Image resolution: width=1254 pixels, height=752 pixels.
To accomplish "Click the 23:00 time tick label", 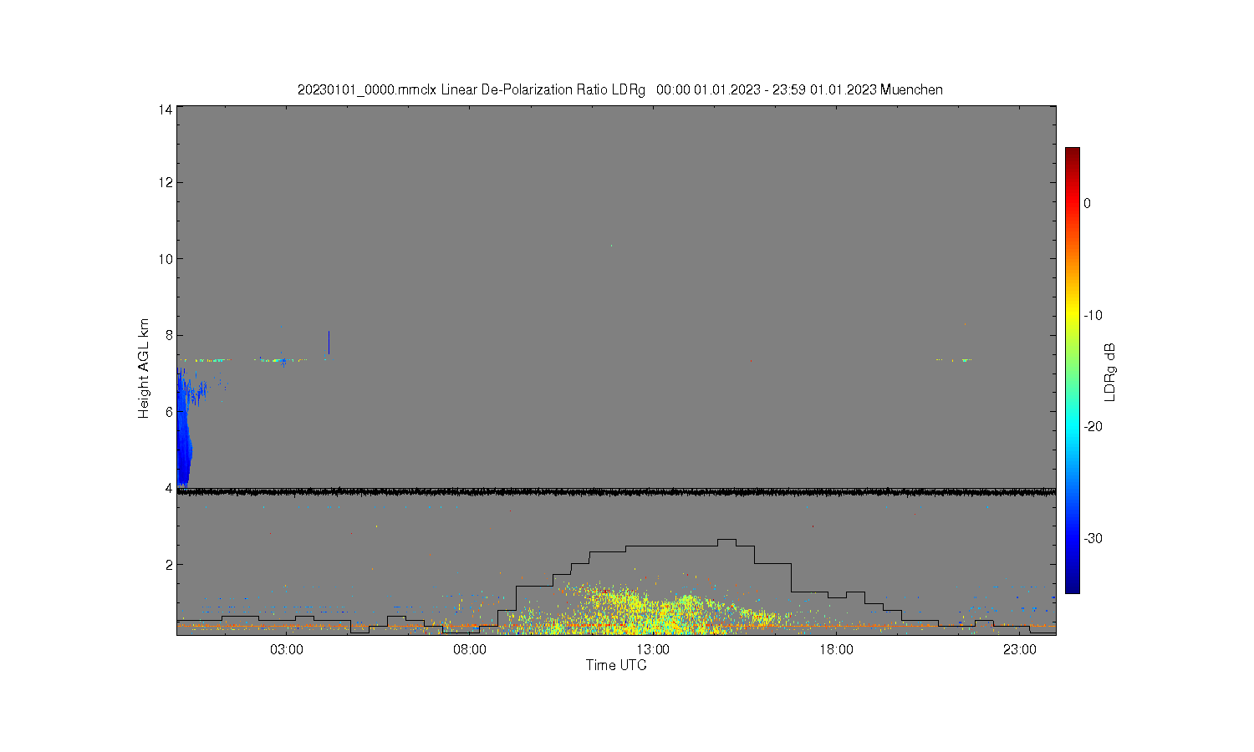I will 1019,650.
